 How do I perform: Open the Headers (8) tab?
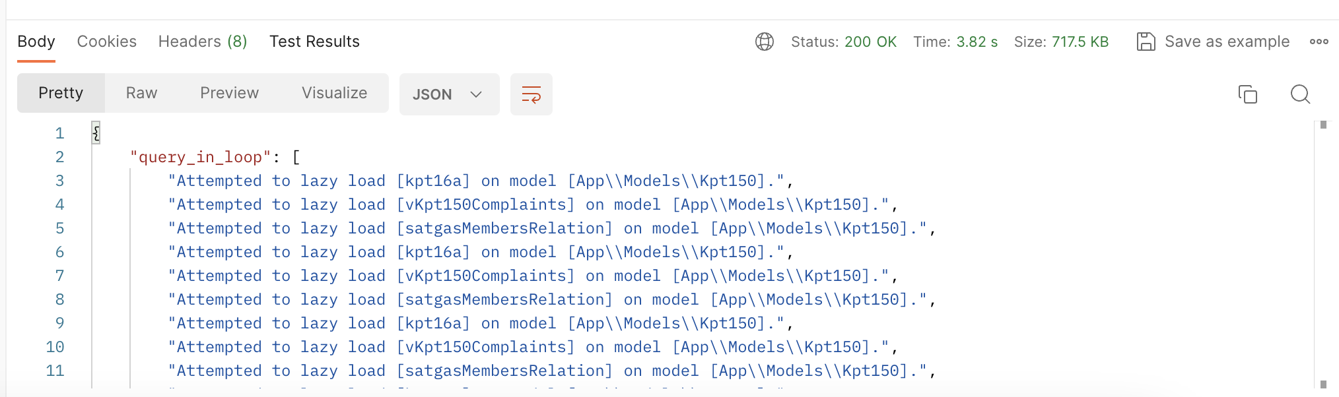tap(203, 42)
